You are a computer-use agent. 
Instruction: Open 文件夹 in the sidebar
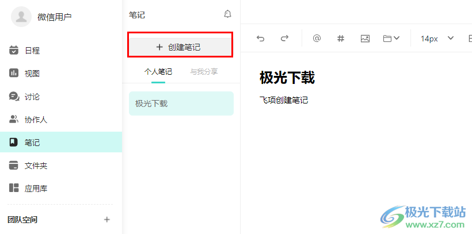(x=36, y=166)
